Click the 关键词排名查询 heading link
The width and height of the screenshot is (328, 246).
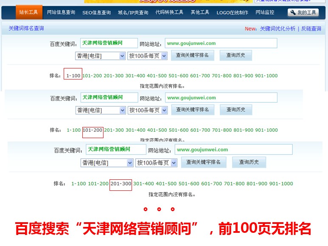[26, 28]
